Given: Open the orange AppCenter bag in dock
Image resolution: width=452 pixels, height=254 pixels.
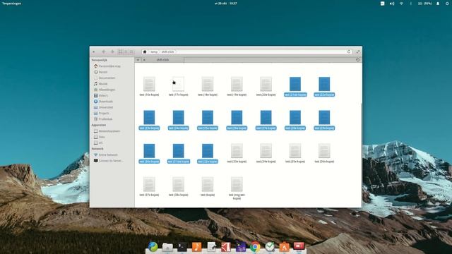Looking at the screenshot, I should pos(284,247).
